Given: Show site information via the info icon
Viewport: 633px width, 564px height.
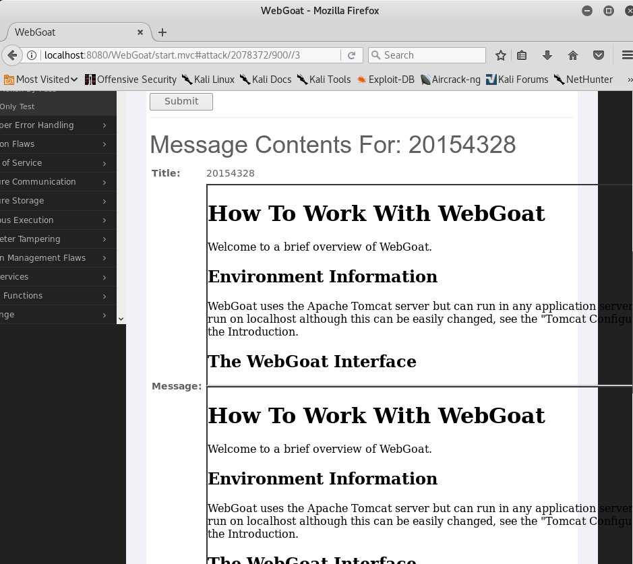Looking at the screenshot, I should point(32,55).
